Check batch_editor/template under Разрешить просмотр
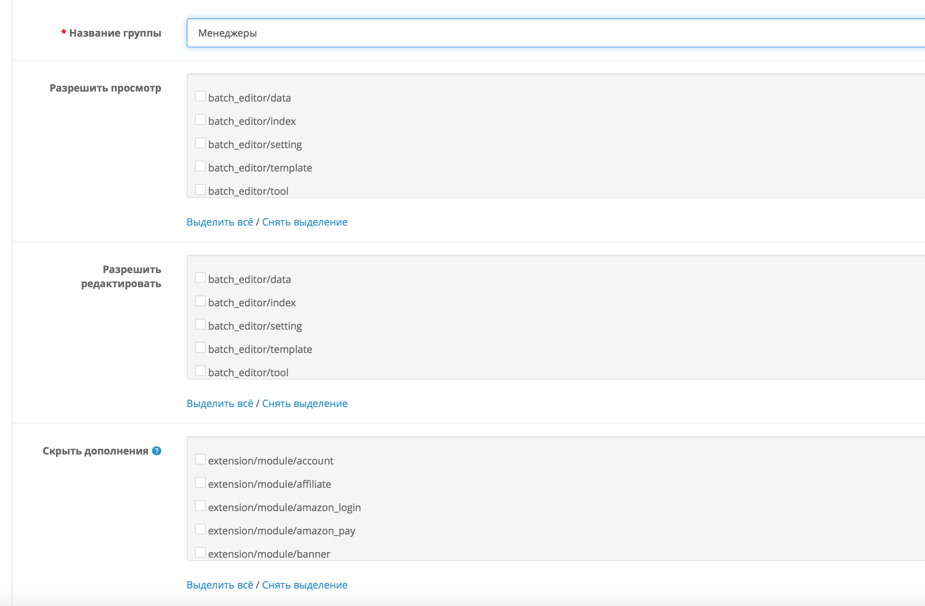This screenshot has height=606, width=925. point(200,166)
